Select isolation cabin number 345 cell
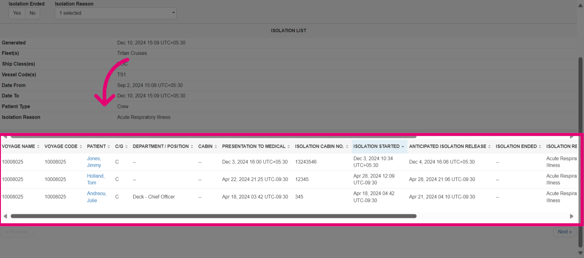 299,197
